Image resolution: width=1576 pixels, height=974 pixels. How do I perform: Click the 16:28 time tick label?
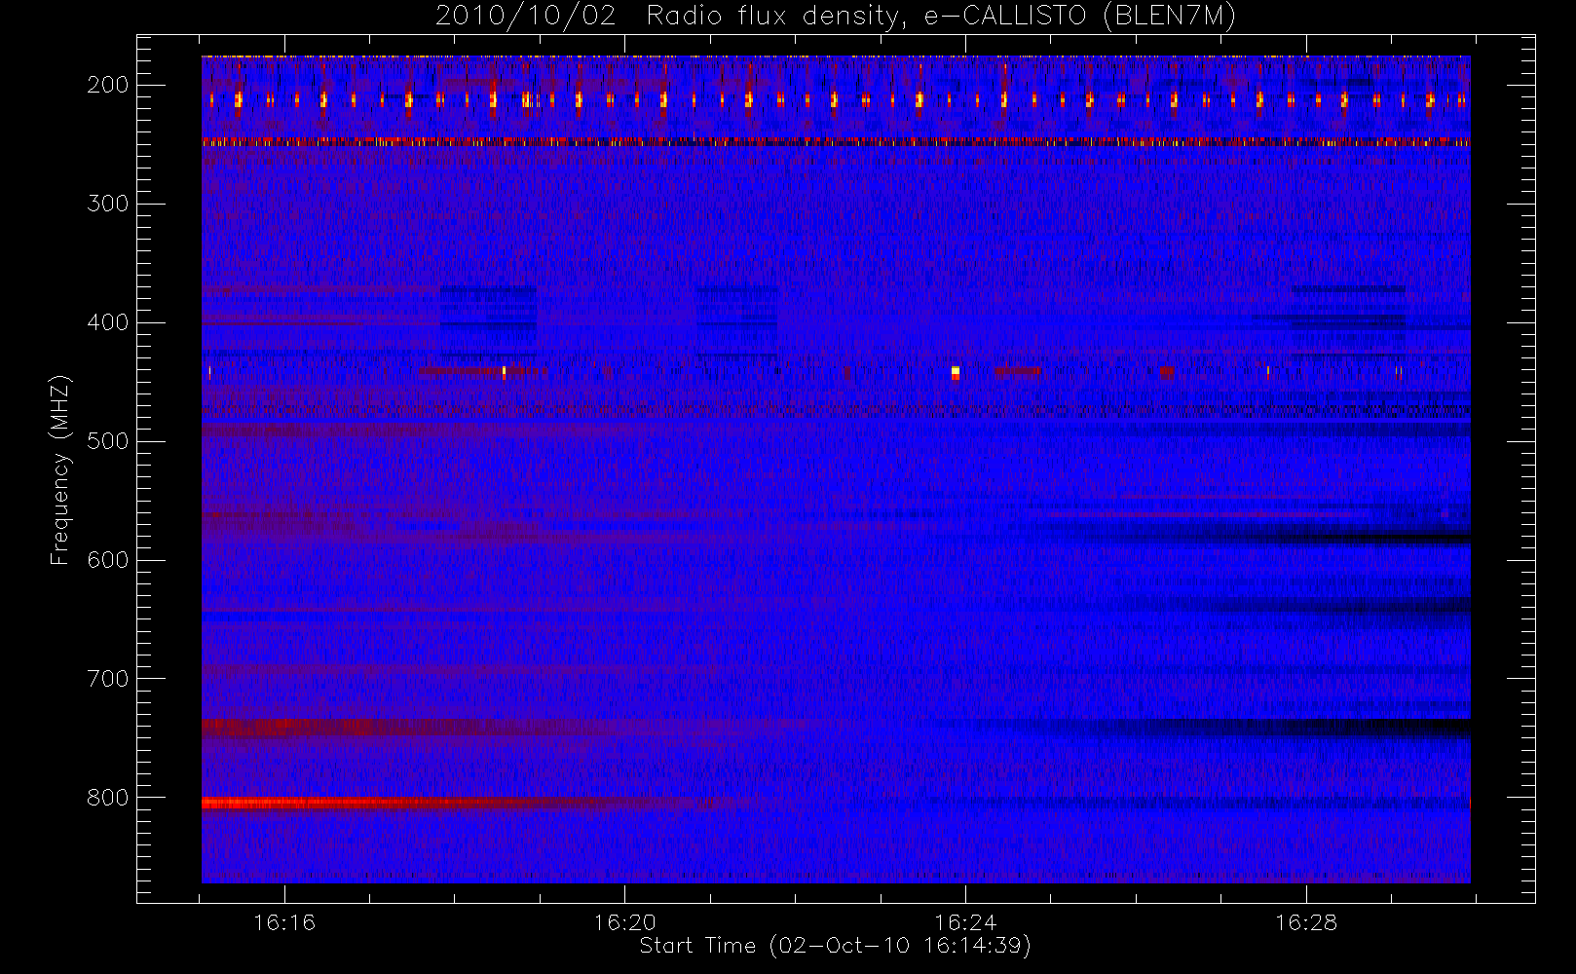pyautogui.click(x=1306, y=922)
